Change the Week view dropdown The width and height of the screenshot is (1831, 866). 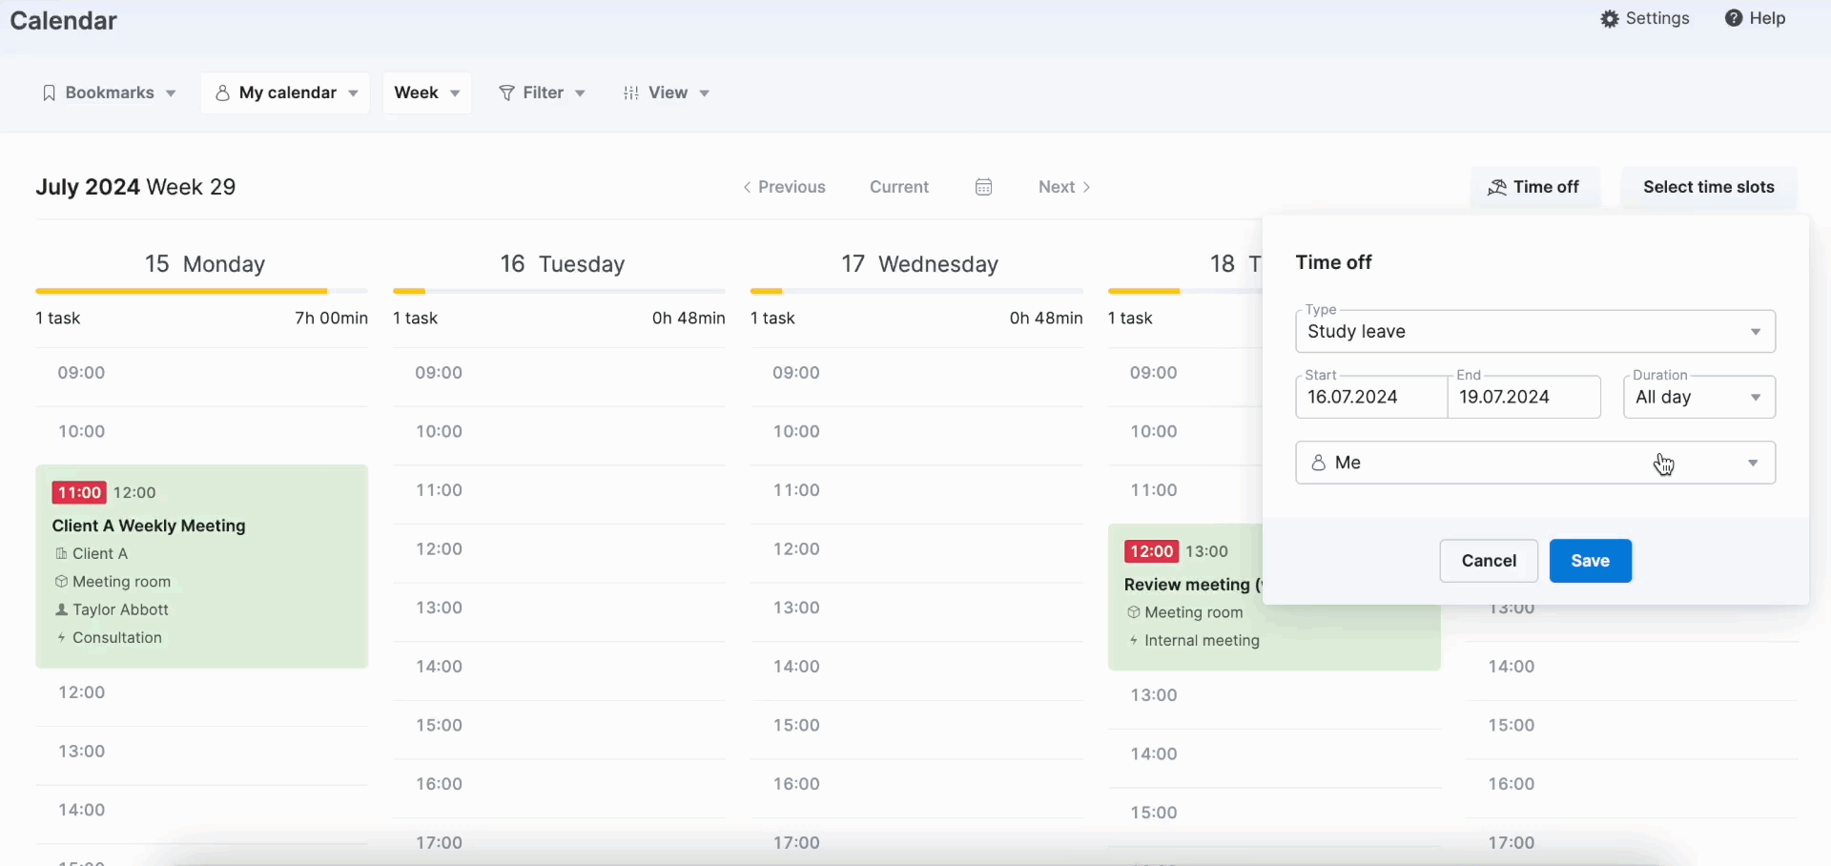point(427,93)
